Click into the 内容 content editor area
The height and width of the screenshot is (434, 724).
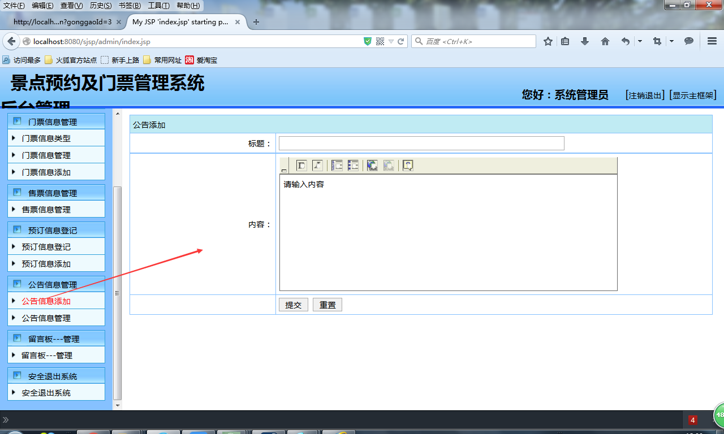[x=448, y=232]
